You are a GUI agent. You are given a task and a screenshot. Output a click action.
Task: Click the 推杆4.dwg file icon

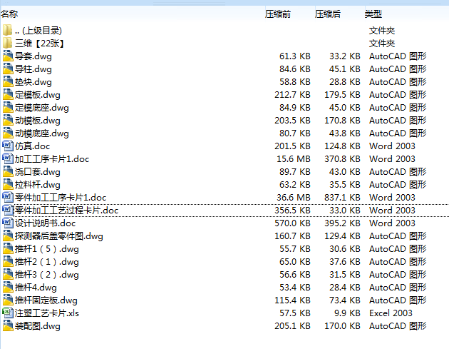(8, 287)
